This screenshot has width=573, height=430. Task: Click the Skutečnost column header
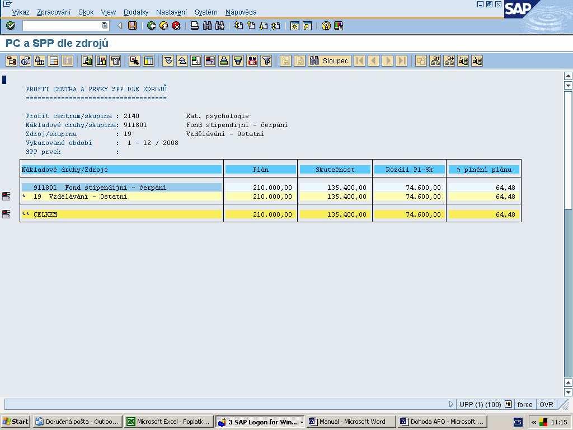335,169
